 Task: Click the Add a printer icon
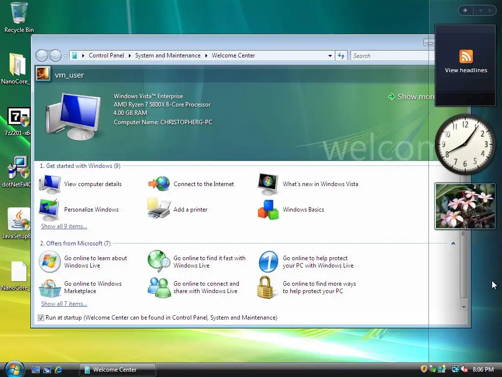pyautogui.click(x=159, y=209)
